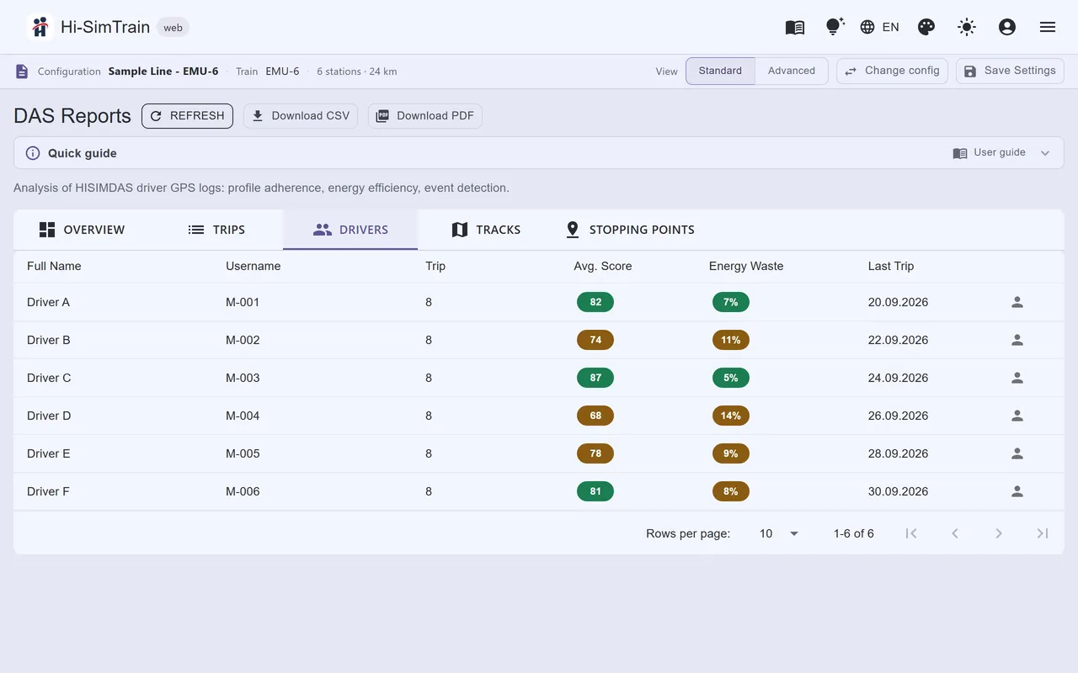Expand the Quick guide chevron

[1045, 153]
